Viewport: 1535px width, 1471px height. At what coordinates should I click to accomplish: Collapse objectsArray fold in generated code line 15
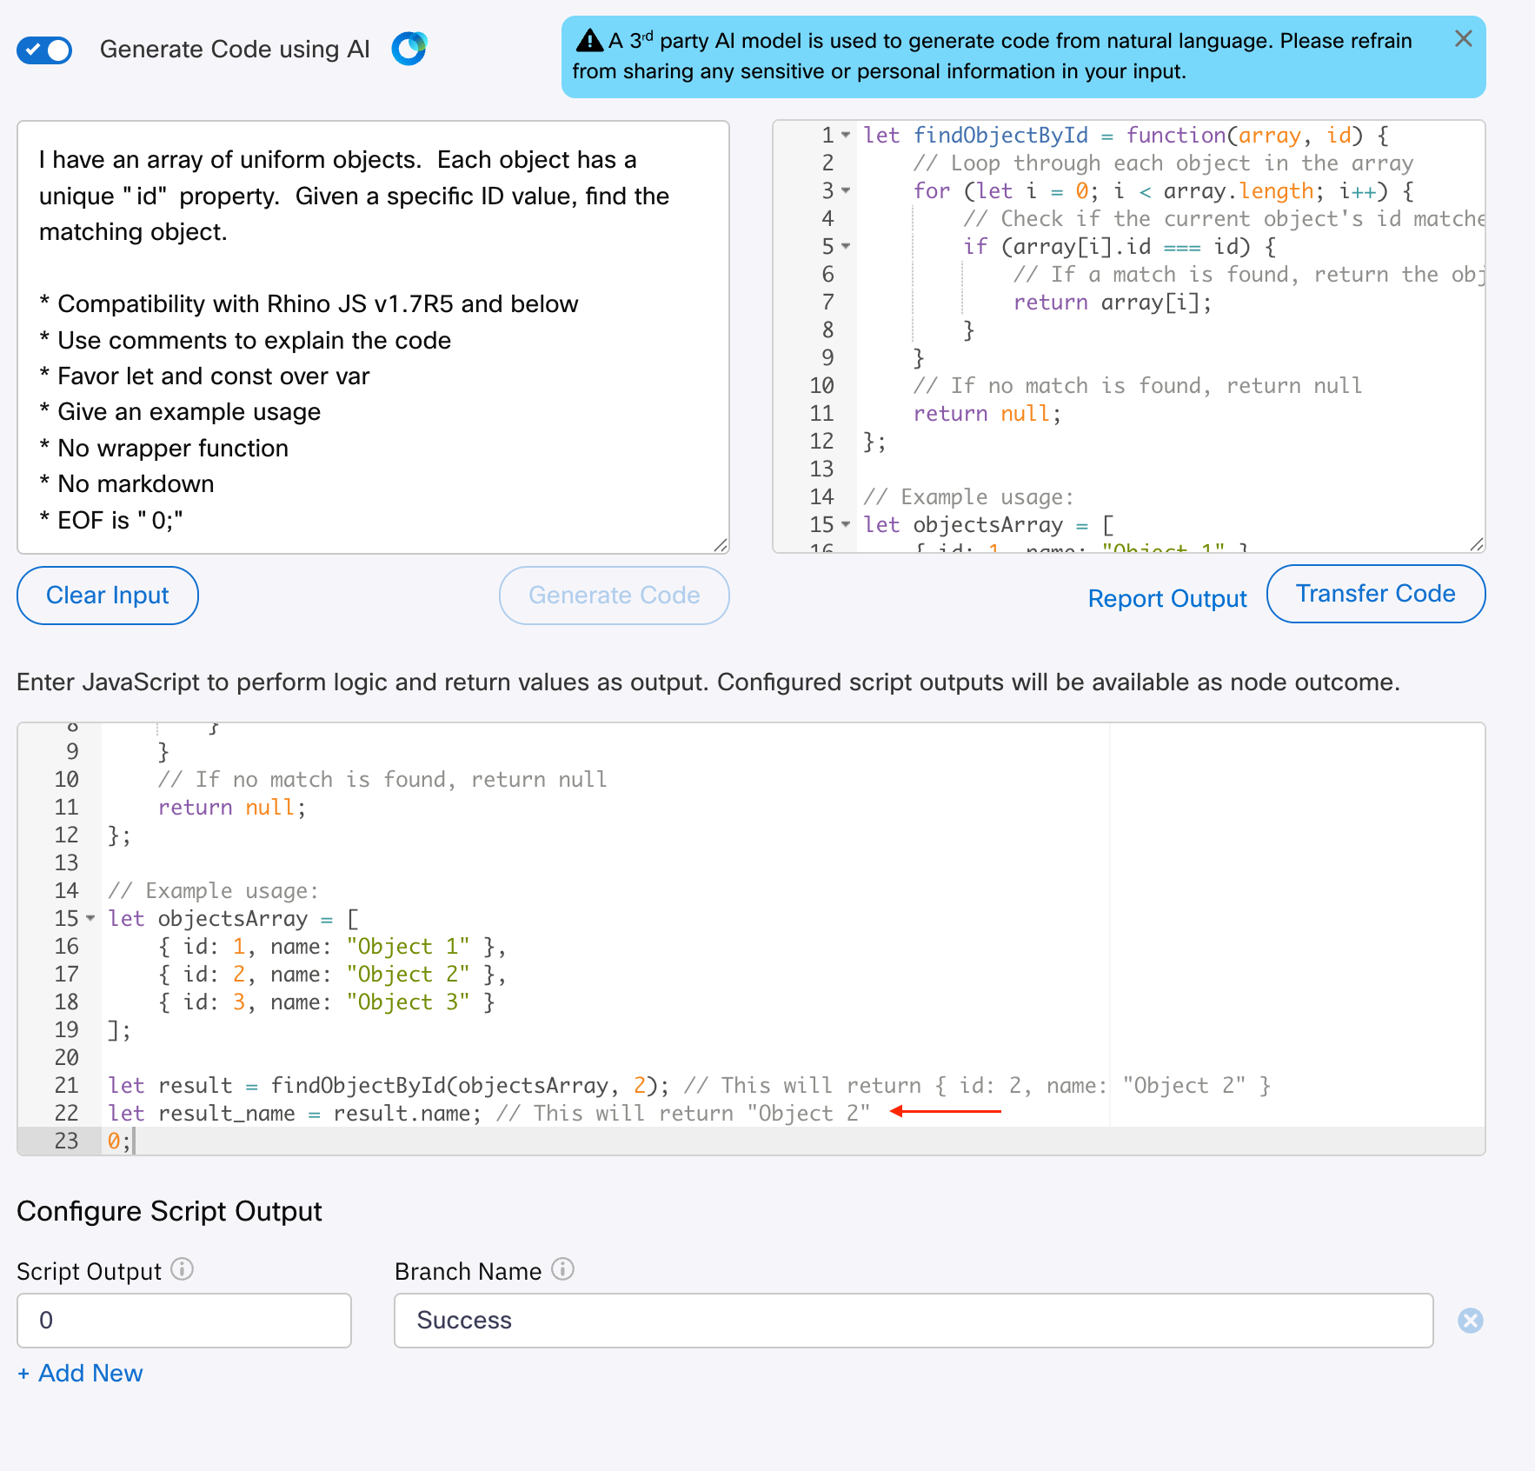tap(846, 525)
